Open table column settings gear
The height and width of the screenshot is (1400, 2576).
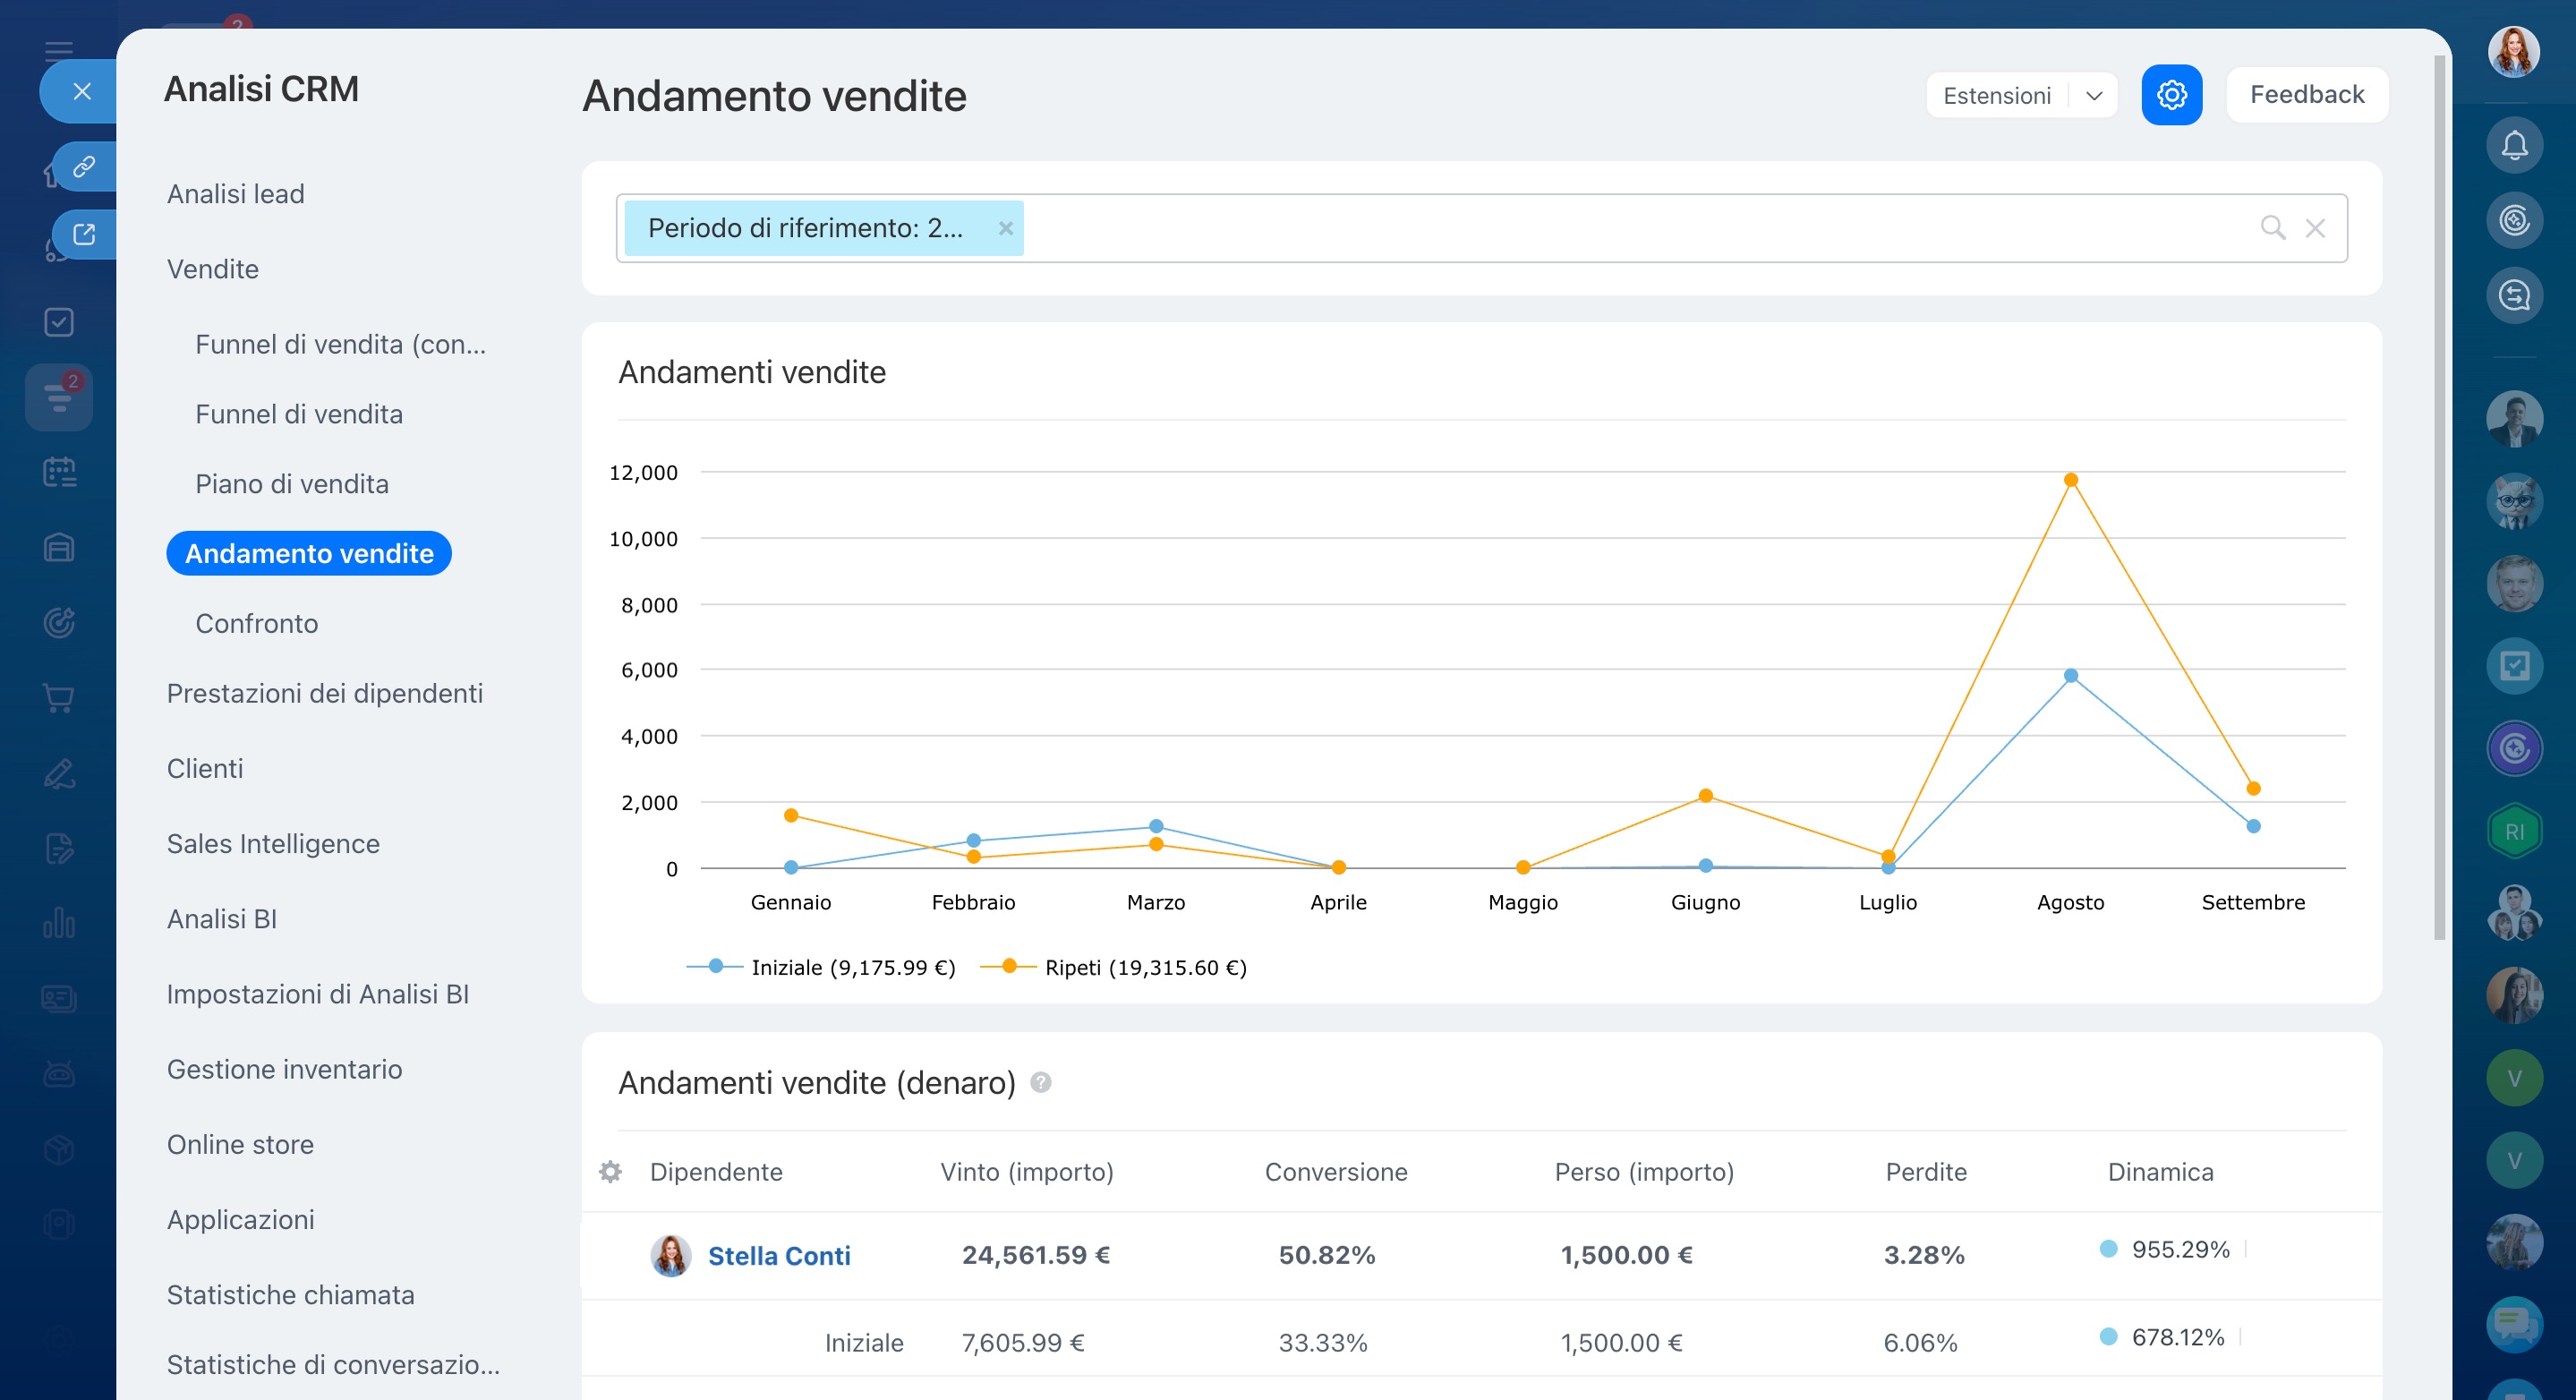[610, 1172]
